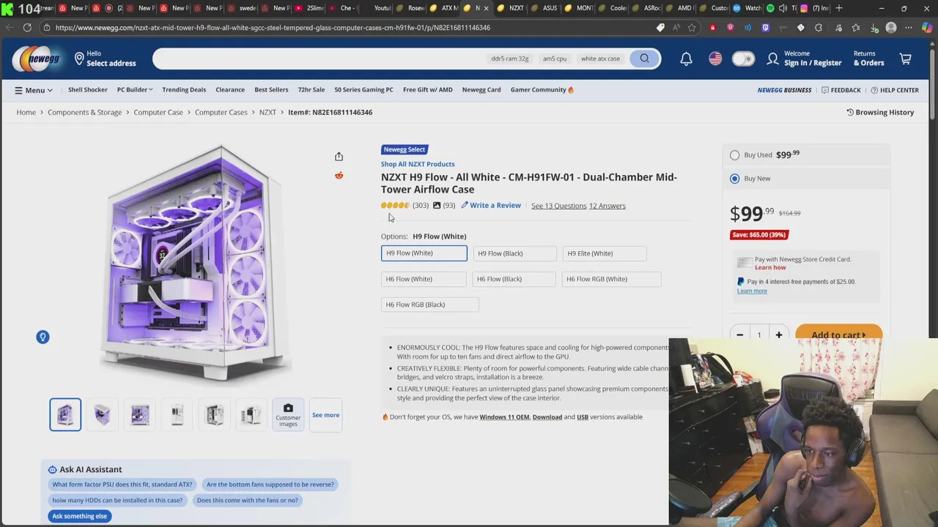Go to NZXT breadcrumb
The height and width of the screenshot is (527, 938).
click(x=267, y=112)
